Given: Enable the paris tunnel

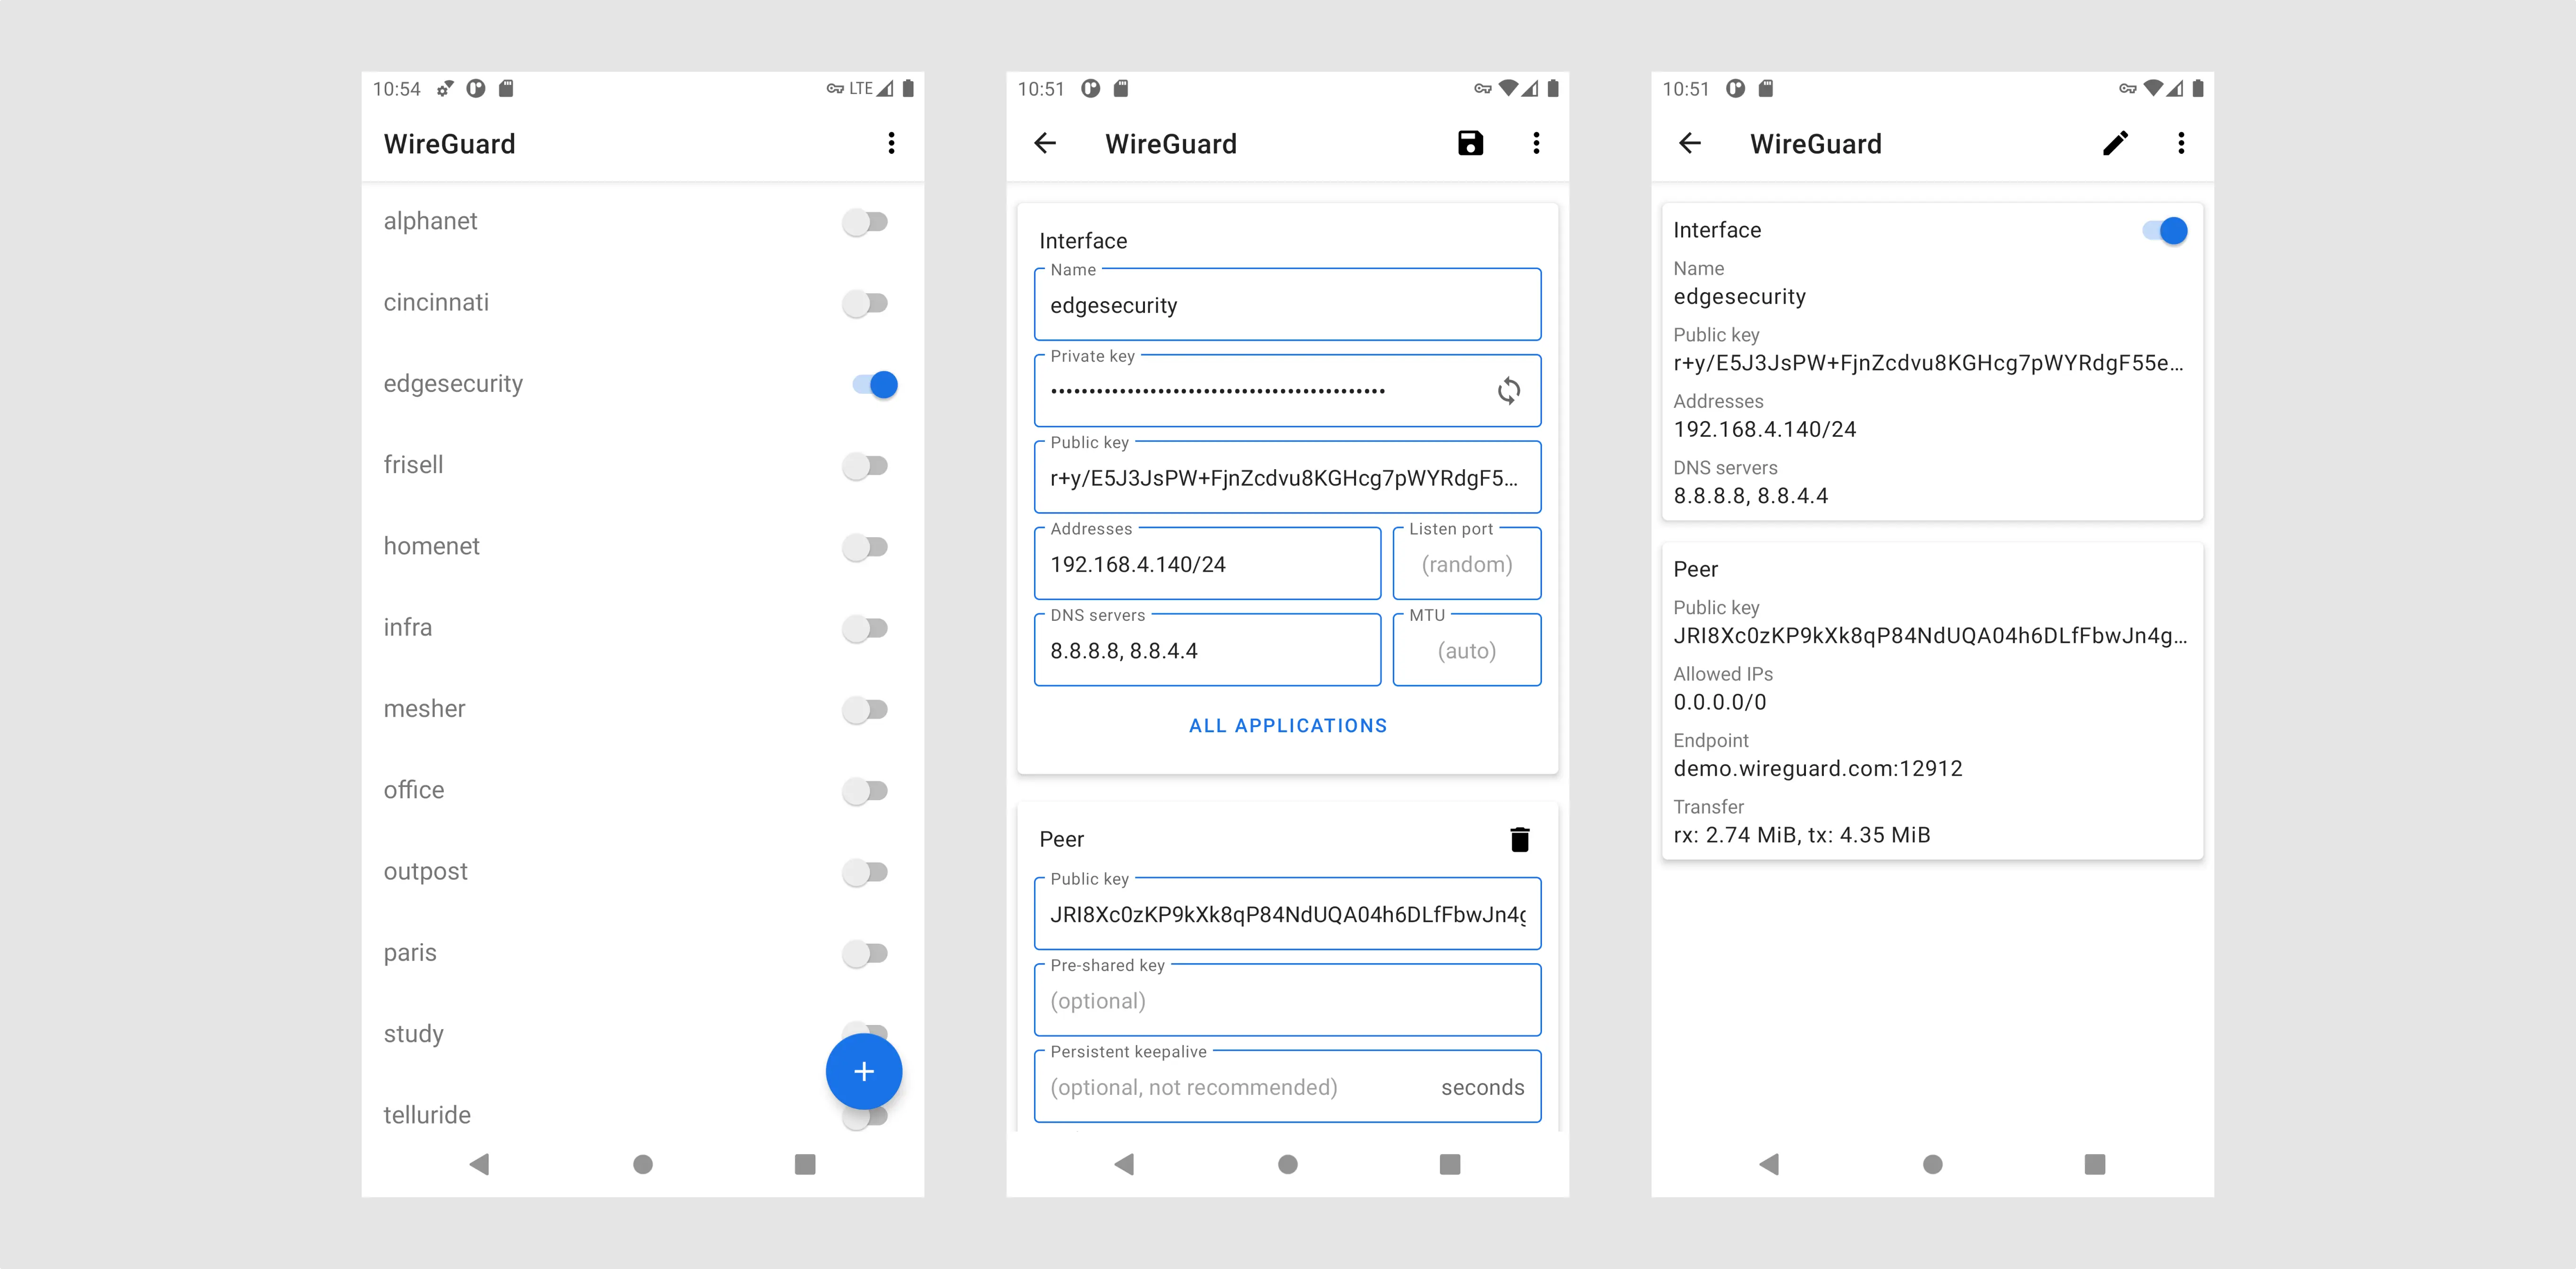Looking at the screenshot, I should 865,953.
